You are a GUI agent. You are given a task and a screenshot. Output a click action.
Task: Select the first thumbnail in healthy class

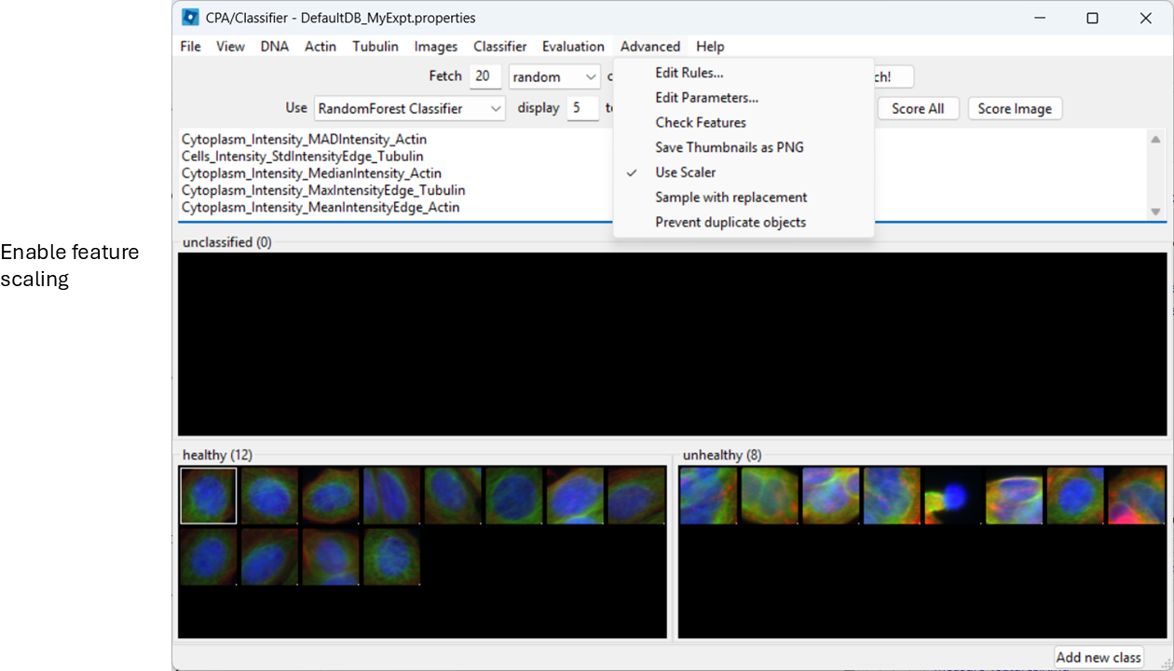click(x=208, y=496)
